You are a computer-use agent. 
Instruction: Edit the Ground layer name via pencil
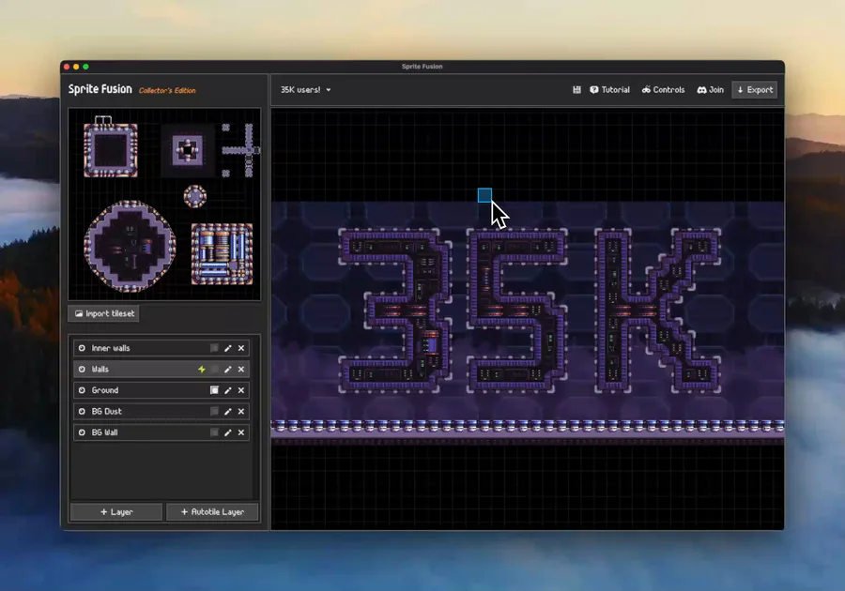(x=228, y=390)
